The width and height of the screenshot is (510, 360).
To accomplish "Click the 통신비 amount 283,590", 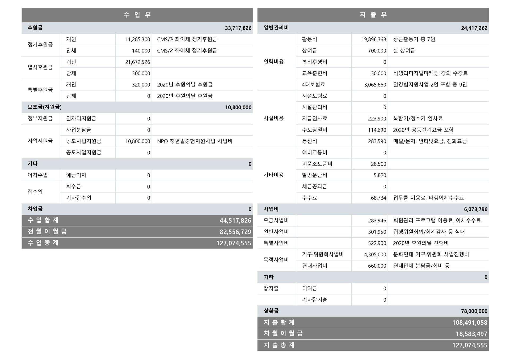I will (x=377, y=141).
